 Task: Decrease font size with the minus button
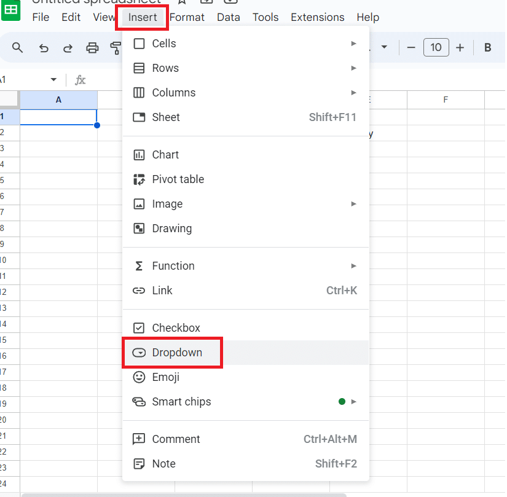click(411, 47)
